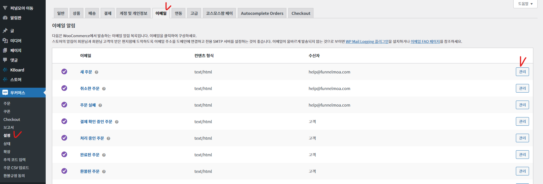Switch to the 상품 settings tab
The width and height of the screenshot is (543, 184).
point(77,13)
